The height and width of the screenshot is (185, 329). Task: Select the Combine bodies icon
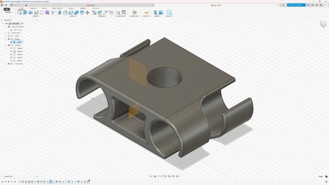click(x=76, y=12)
